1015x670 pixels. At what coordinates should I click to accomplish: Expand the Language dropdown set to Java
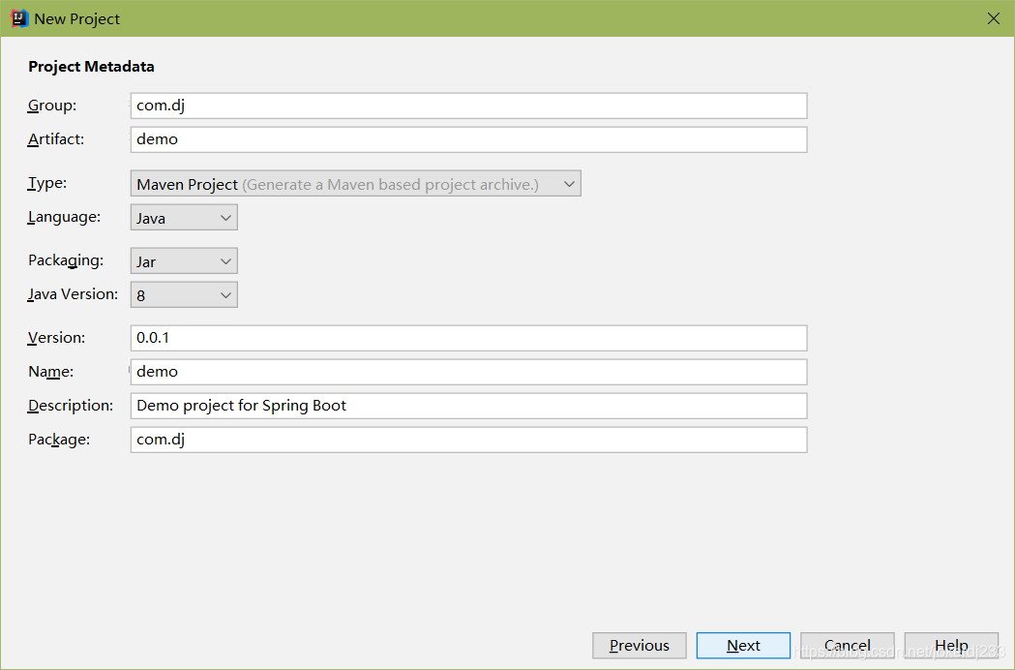(184, 217)
